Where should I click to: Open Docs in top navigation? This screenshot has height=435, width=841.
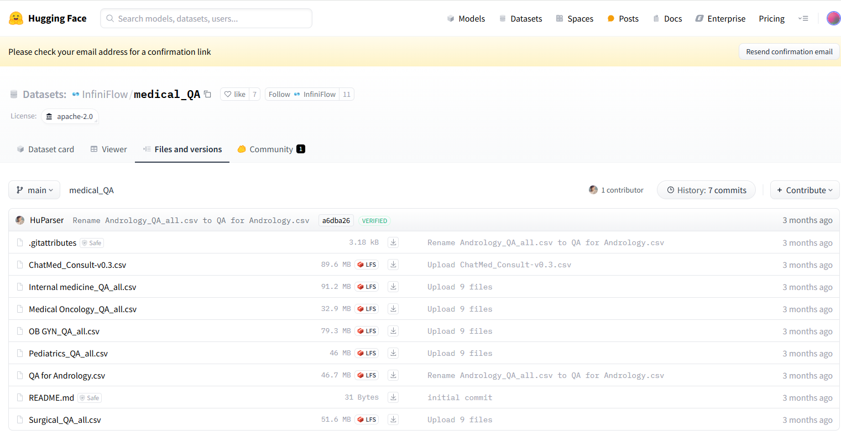[x=667, y=19]
